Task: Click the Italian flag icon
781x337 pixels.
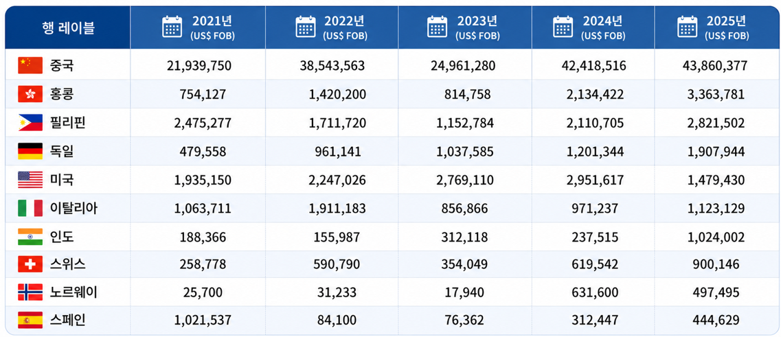Action: click(30, 208)
